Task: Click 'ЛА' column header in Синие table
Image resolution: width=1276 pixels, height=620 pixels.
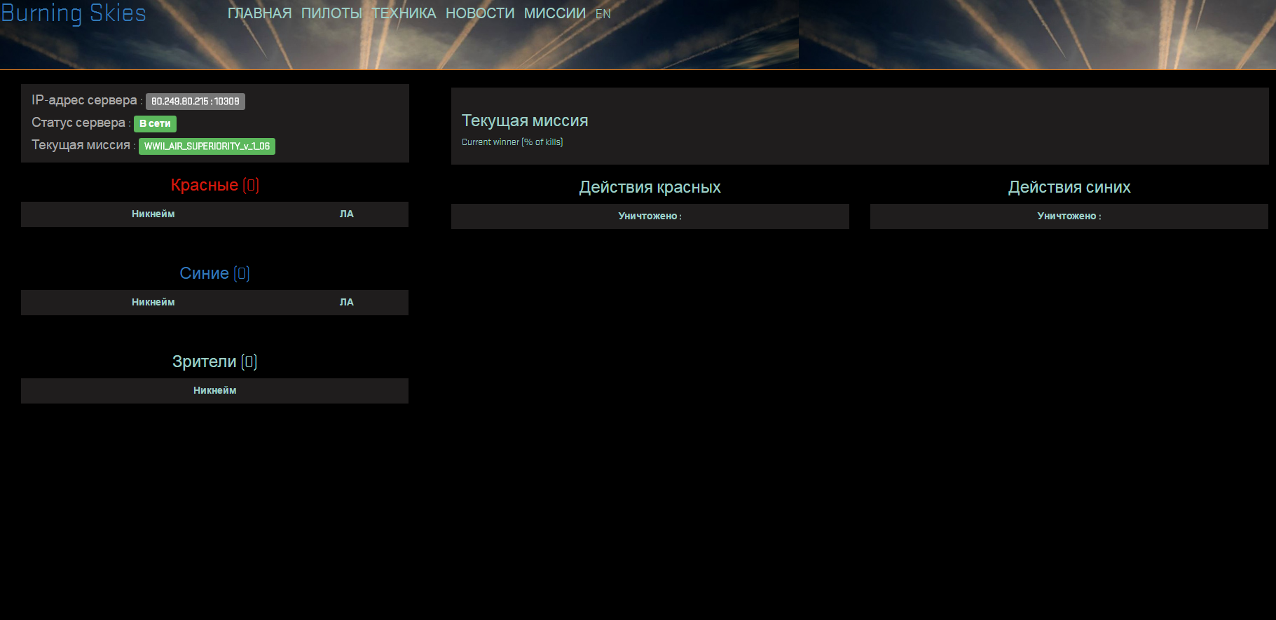Action: click(x=347, y=303)
